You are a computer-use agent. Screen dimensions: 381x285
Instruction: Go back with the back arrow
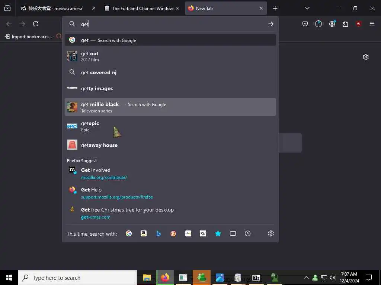click(x=9, y=24)
